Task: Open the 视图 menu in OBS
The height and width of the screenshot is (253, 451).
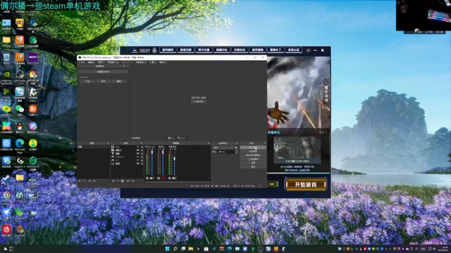Action: click(x=101, y=62)
